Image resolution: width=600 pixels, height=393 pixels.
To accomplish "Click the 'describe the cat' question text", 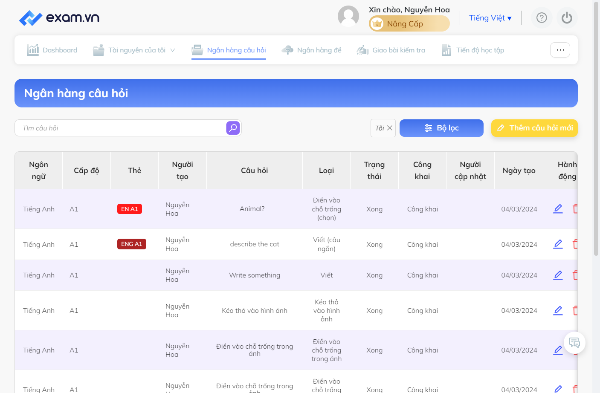I will [x=255, y=244].
